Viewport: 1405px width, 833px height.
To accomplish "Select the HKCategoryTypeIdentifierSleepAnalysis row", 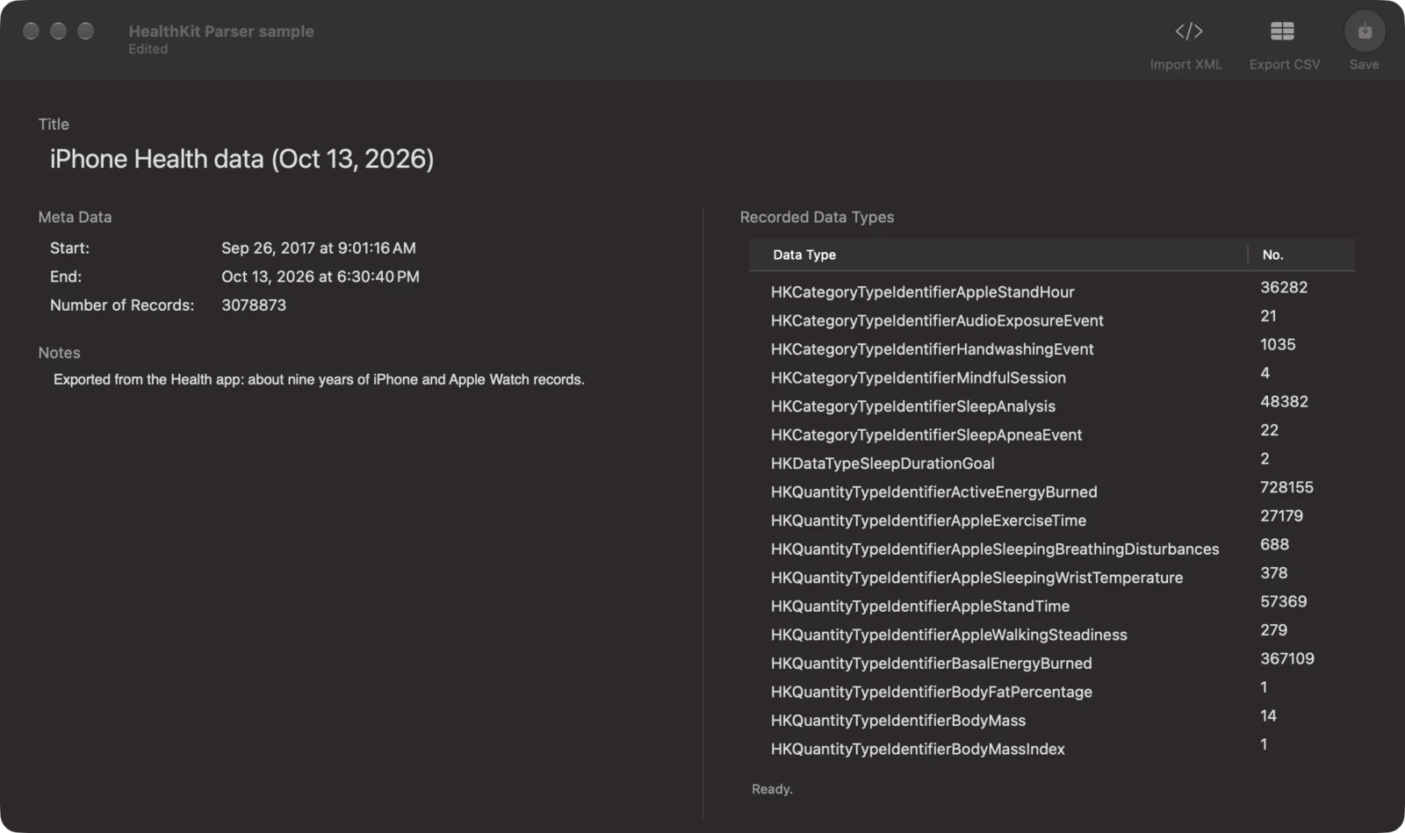I will click(x=1052, y=406).
